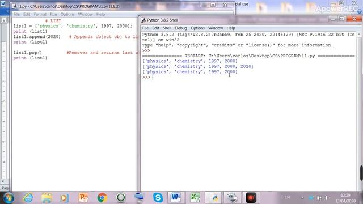Viewport: 363px width, 204px height.
Task: Open Window menu in Python Shell
Action: click(x=216, y=28)
